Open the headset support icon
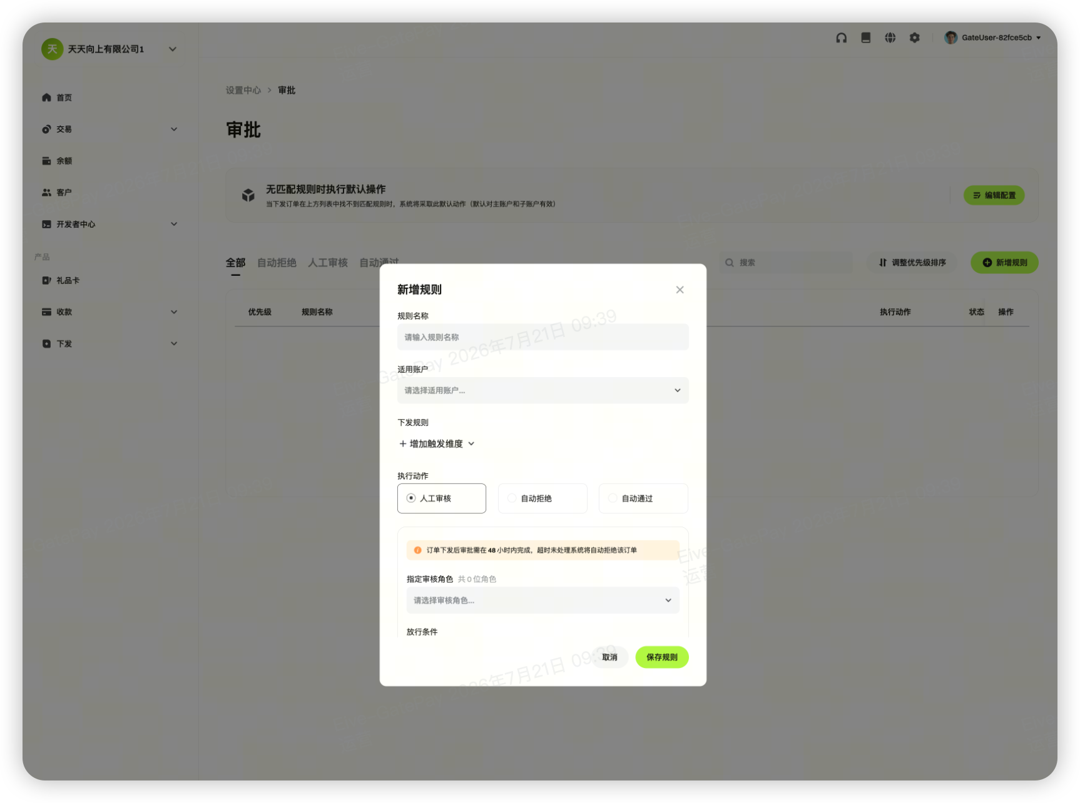 [x=841, y=38]
